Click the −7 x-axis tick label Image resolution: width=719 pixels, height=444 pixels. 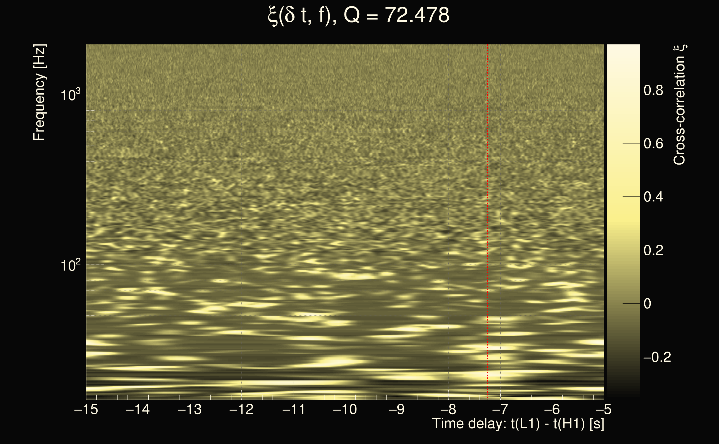(500, 409)
